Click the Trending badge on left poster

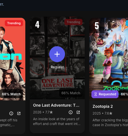pos(14,23)
